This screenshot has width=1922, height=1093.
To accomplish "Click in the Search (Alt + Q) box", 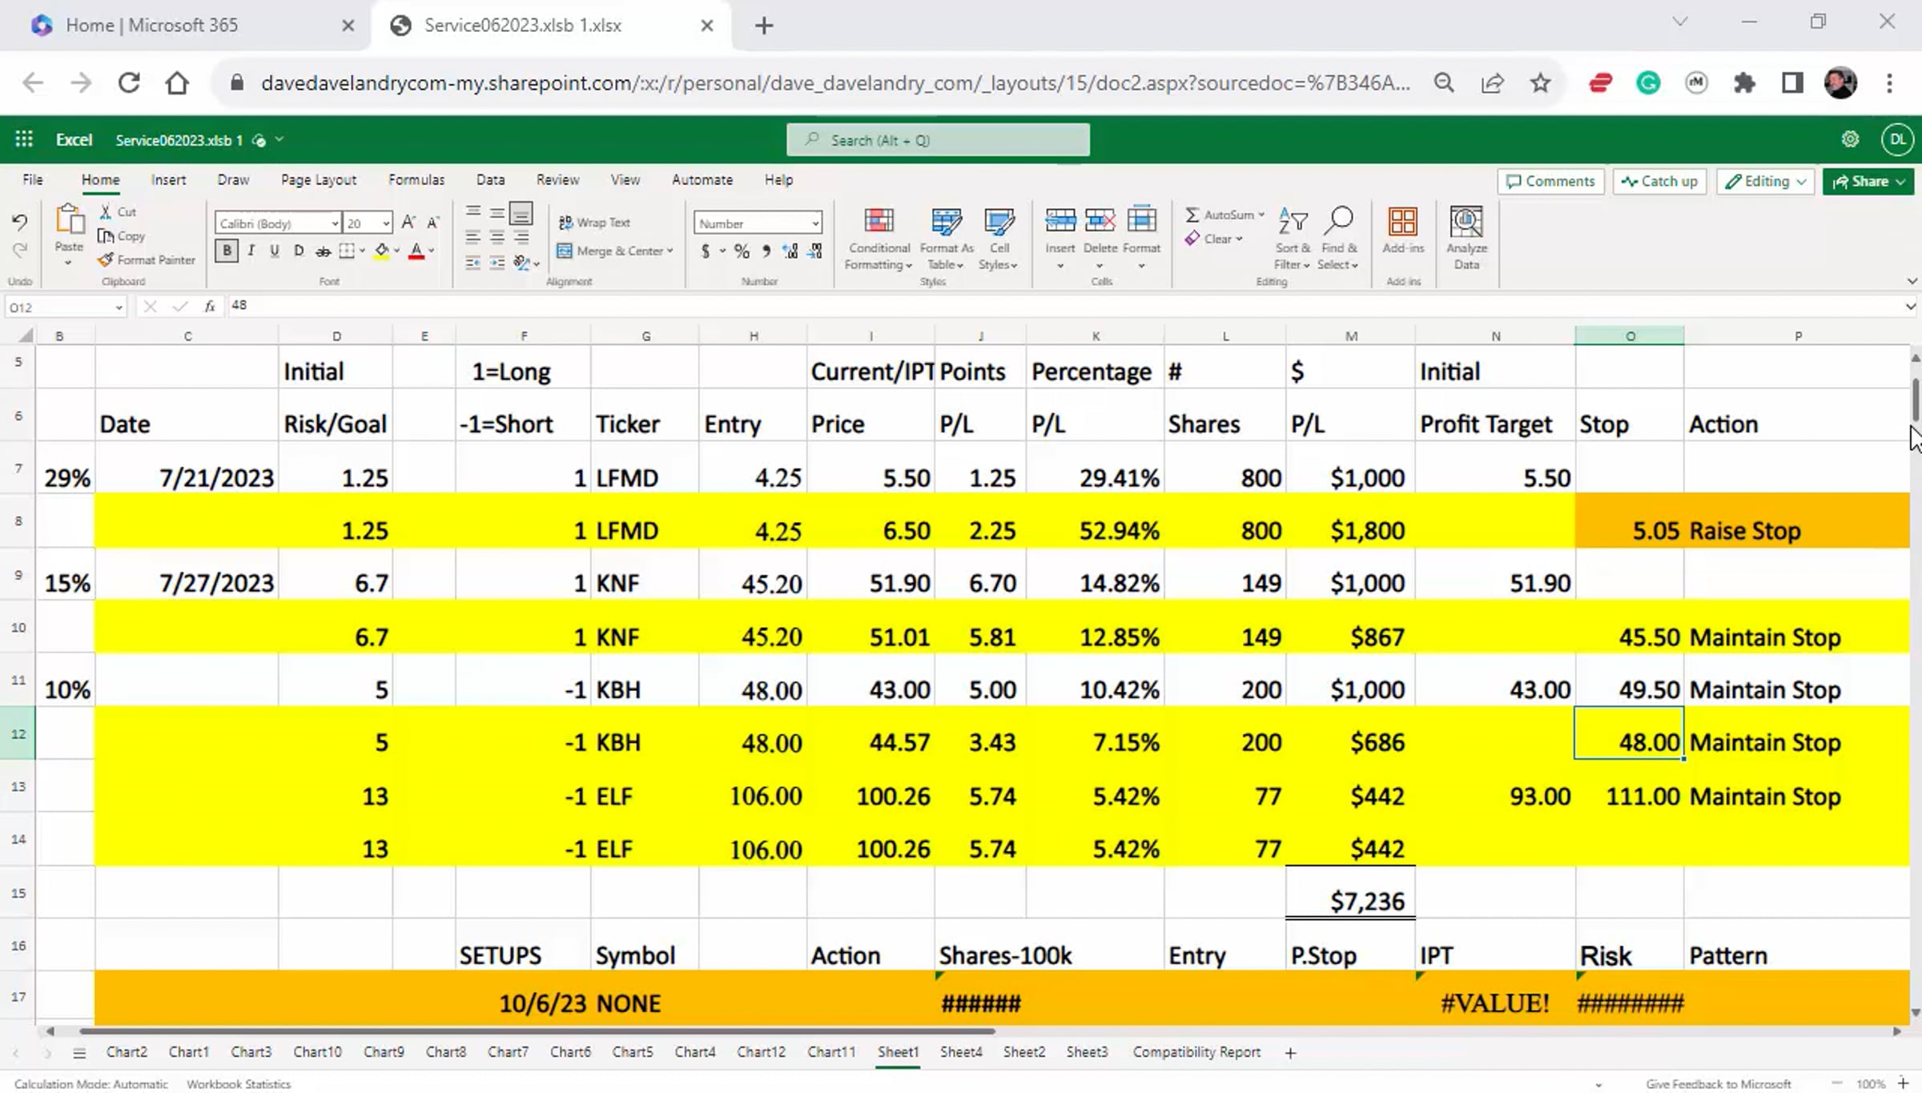I will click(x=938, y=140).
